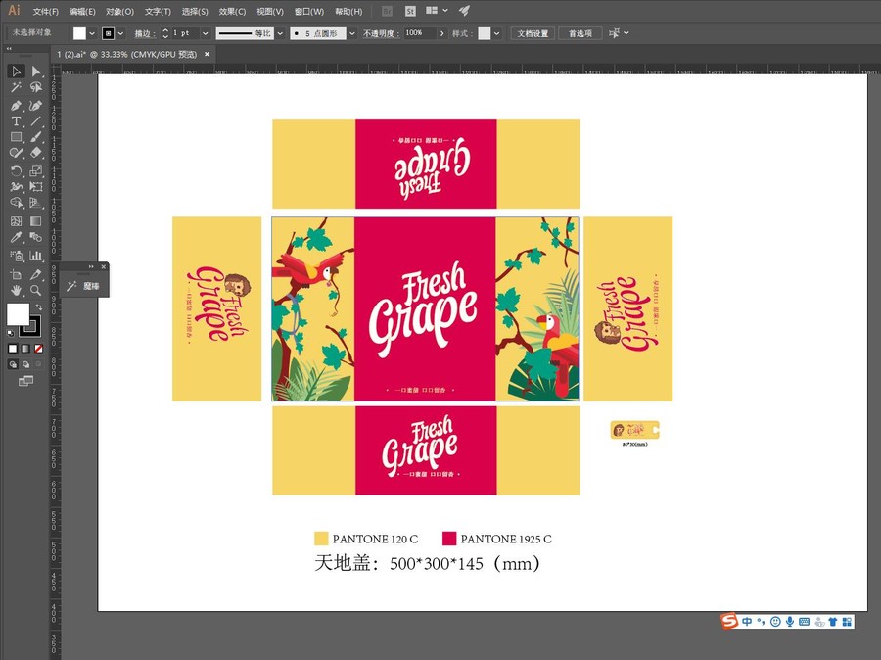Set paint mode to solid Color

pyautogui.click(x=13, y=349)
